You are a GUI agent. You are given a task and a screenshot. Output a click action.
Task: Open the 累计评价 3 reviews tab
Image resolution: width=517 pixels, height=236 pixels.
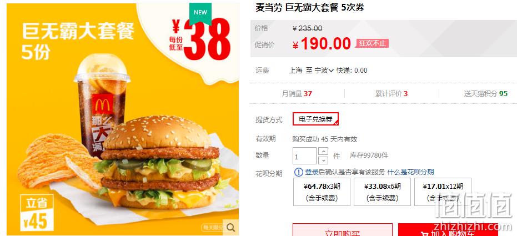(x=391, y=94)
